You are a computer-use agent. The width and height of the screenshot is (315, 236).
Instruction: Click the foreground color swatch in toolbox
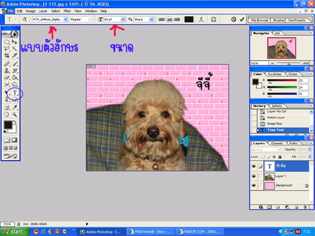pyautogui.click(x=8, y=125)
